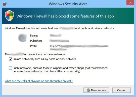136x97 pixels.
Task: Click the 'Private networks, such as my home' label
Action: (x=44, y=59)
